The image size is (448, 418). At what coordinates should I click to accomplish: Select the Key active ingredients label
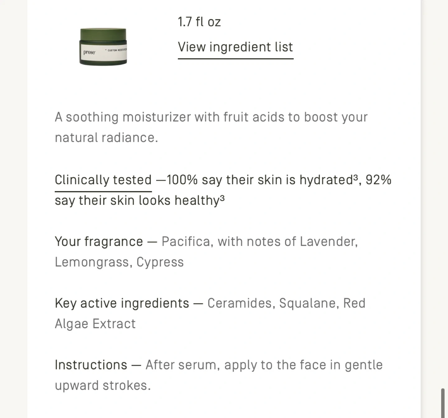tap(122, 303)
